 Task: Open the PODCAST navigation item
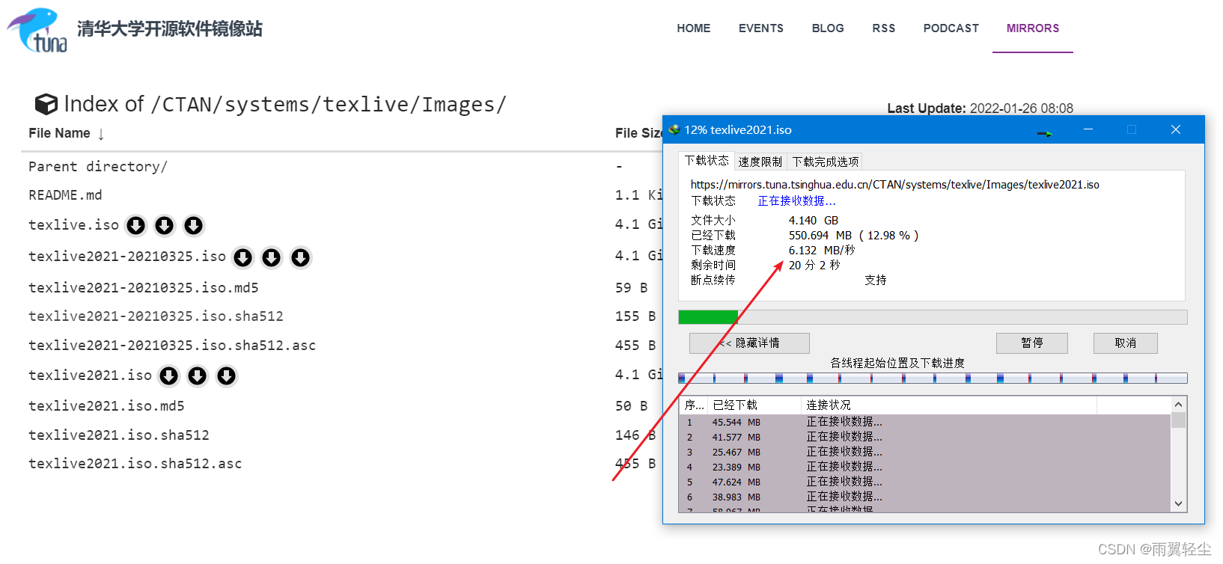pos(951,28)
